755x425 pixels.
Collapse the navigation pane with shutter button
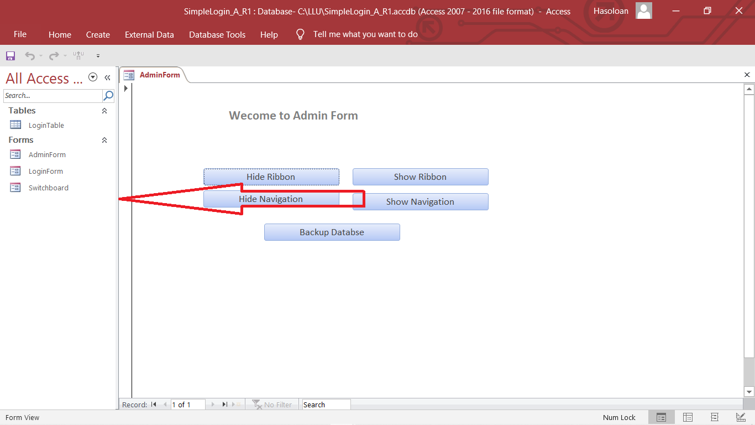(108, 77)
